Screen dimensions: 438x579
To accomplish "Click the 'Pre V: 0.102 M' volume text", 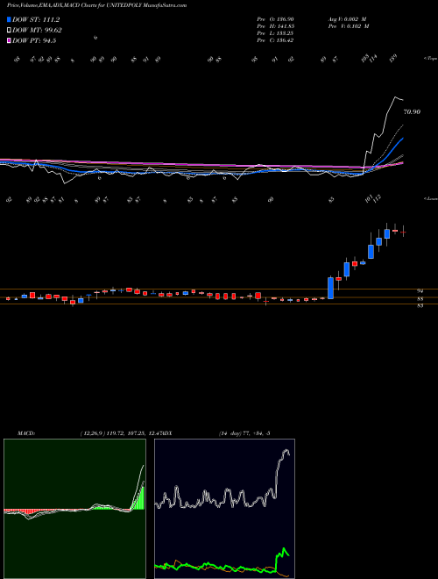I will coord(349,26).
